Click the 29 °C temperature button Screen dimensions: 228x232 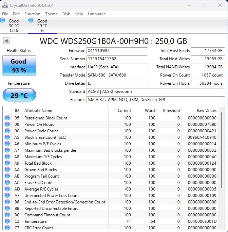tap(19, 95)
